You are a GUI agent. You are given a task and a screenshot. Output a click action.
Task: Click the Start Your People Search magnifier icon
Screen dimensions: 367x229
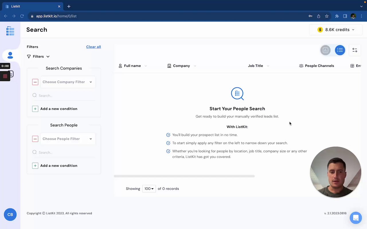(237, 94)
